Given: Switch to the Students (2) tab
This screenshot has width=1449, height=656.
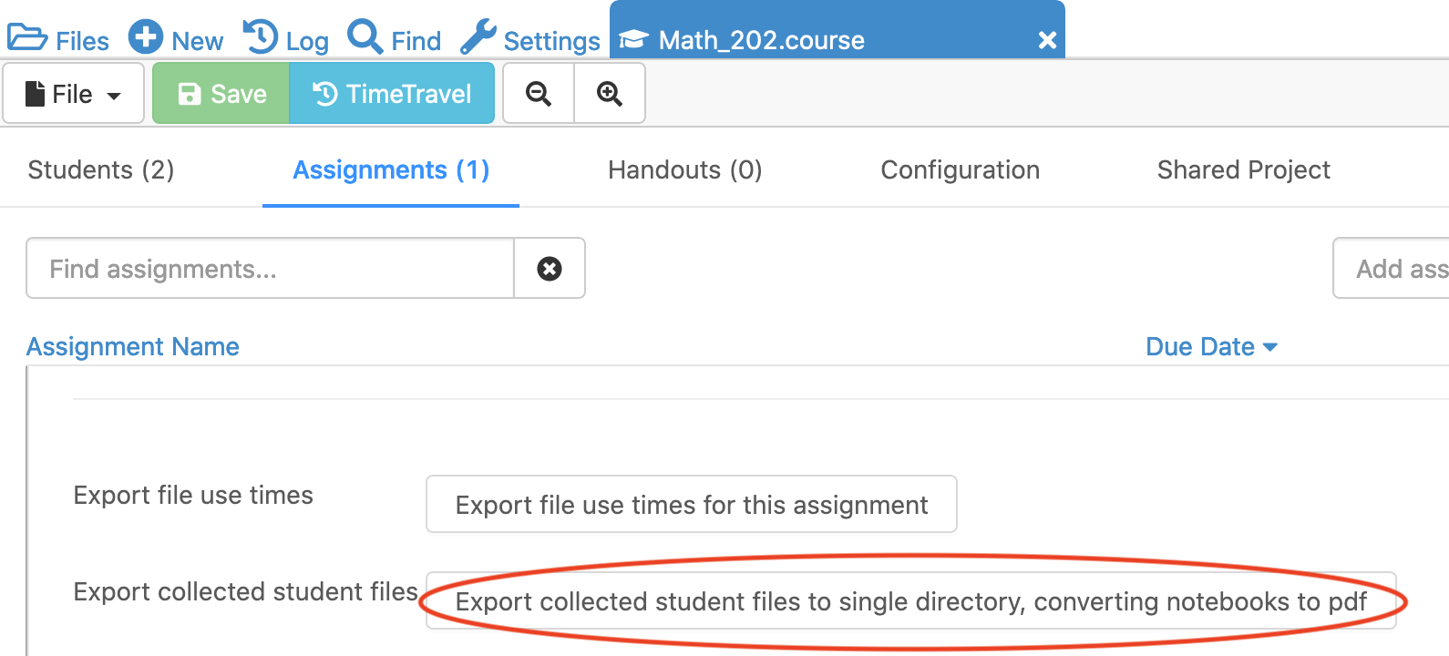Looking at the screenshot, I should [x=101, y=170].
